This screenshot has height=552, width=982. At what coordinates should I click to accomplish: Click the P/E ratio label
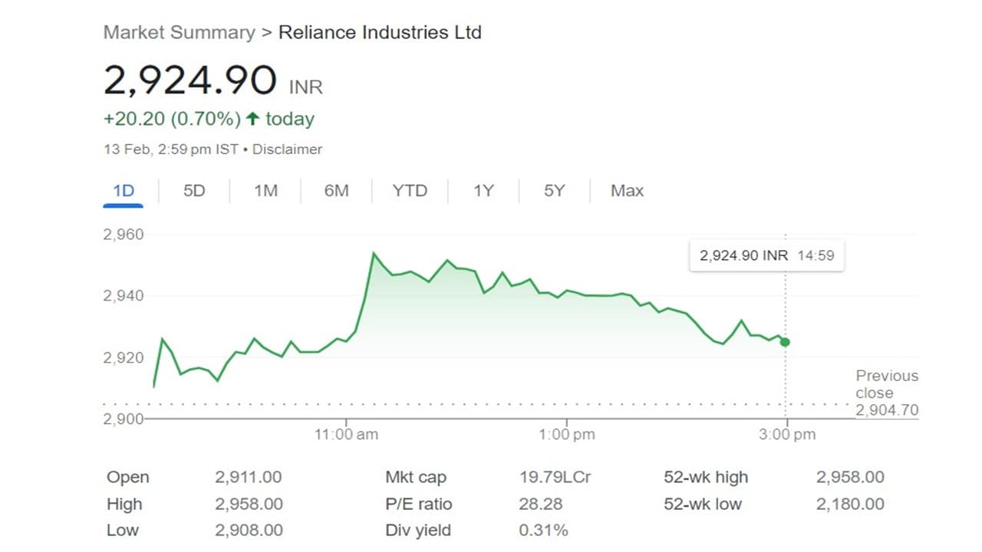(x=418, y=504)
